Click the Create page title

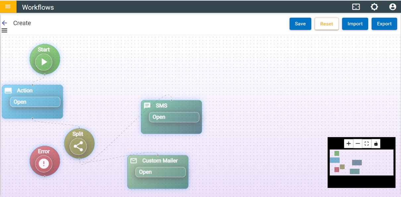coord(22,23)
